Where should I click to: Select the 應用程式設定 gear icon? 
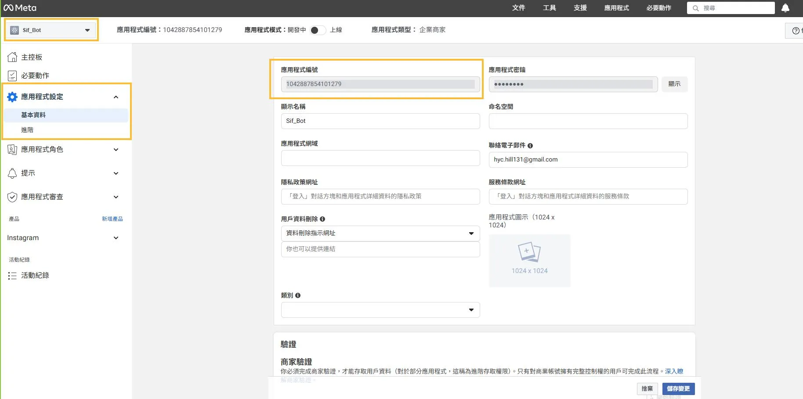(x=12, y=97)
